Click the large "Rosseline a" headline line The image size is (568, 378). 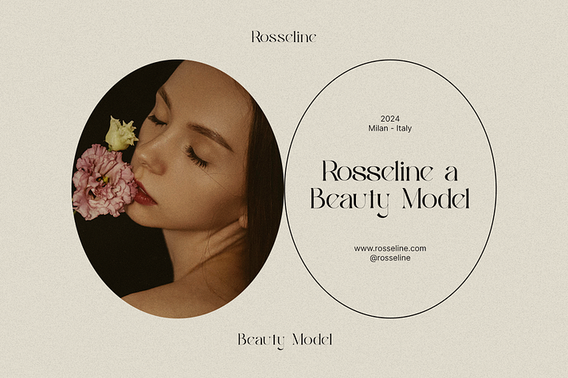pos(390,171)
